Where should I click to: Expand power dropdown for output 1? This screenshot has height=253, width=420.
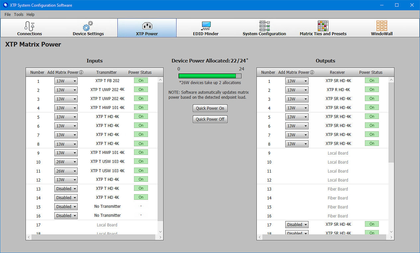tap(297, 81)
